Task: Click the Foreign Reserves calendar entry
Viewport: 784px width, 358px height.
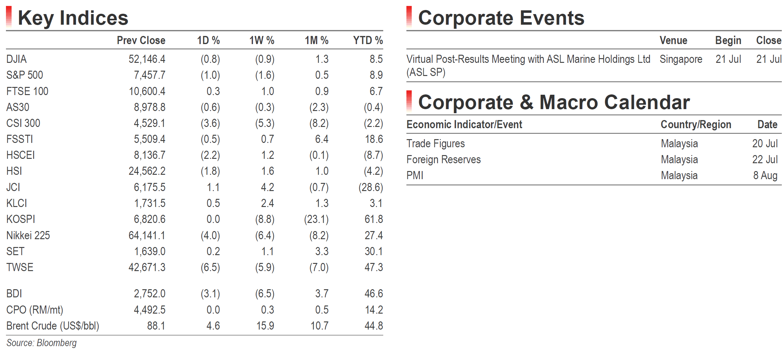Action: [x=443, y=159]
